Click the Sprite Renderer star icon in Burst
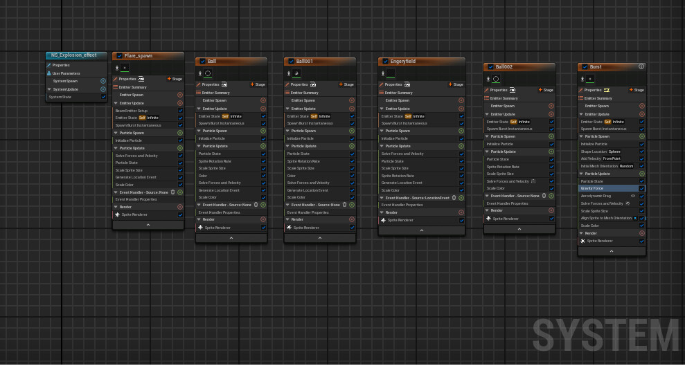The width and height of the screenshot is (685, 366). click(582, 241)
